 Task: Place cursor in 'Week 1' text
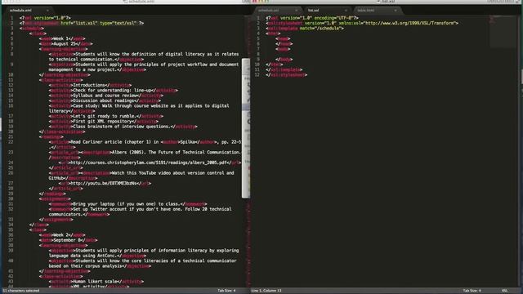click(60, 38)
